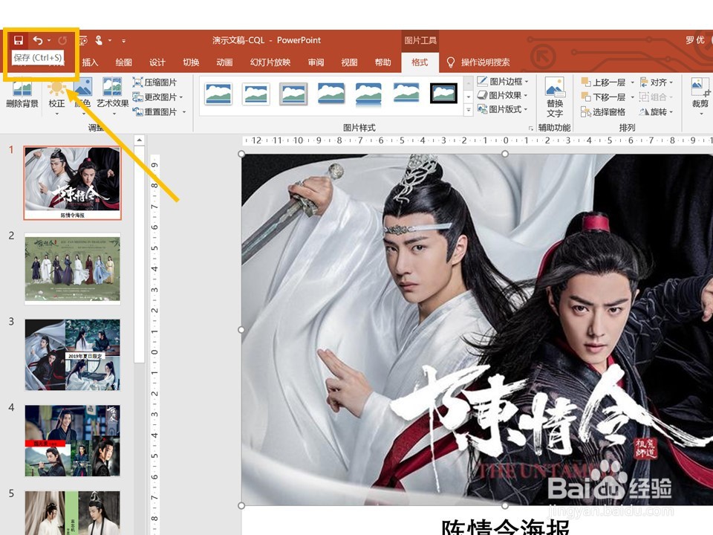Screen dimensions: 713x535
Task: Switch to the 切换 (Transitions) tab
Action: click(x=191, y=62)
